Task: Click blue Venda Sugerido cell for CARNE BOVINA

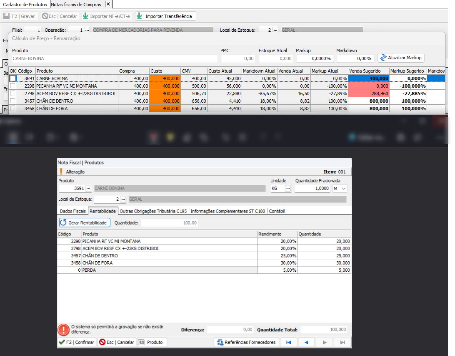Action: (x=368, y=78)
